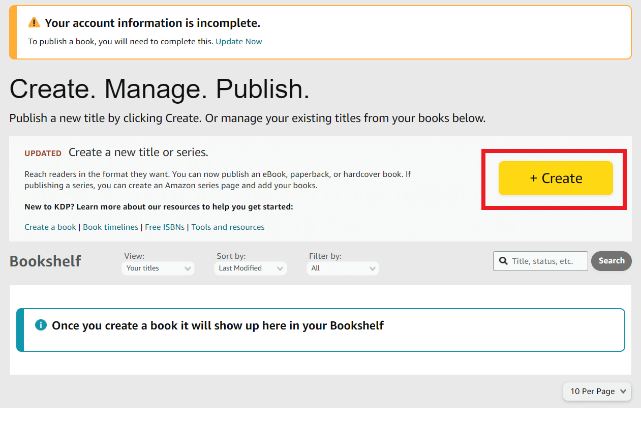The image size is (641, 422).
Task: Click the info icon in the Bookshelf notice
Action: click(x=41, y=324)
